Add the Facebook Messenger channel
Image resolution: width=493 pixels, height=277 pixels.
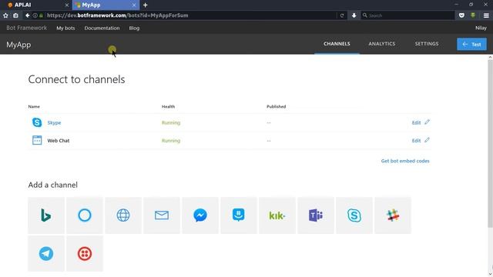click(200, 215)
